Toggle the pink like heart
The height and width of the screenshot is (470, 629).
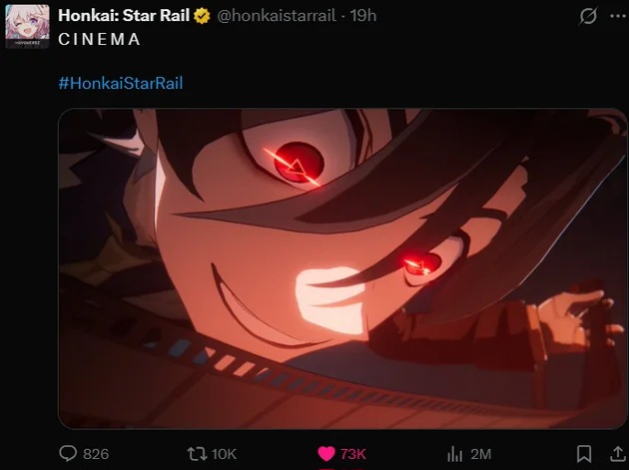click(326, 454)
